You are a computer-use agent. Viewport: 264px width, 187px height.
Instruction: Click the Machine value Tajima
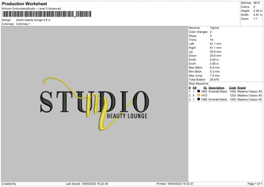pyautogui.click(x=214, y=28)
